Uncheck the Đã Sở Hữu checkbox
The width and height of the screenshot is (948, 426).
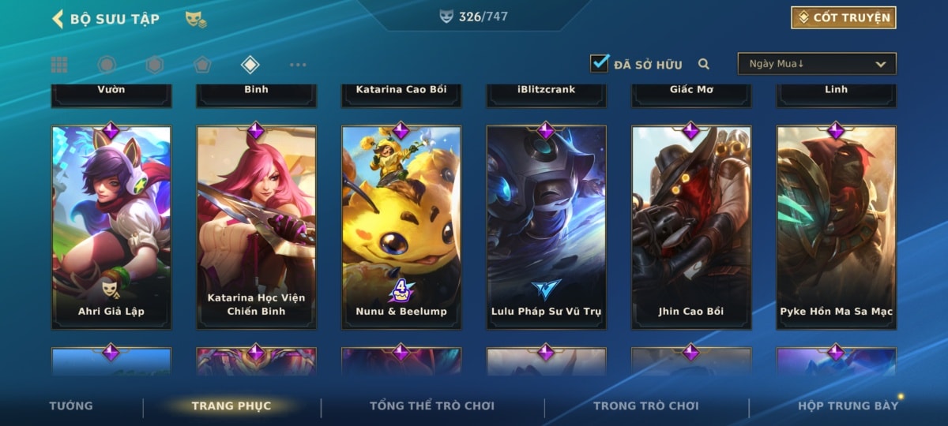coord(600,63)
